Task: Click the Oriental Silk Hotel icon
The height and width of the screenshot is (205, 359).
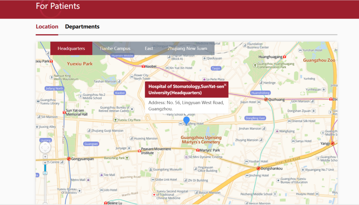Action: [x=289, y=121]
